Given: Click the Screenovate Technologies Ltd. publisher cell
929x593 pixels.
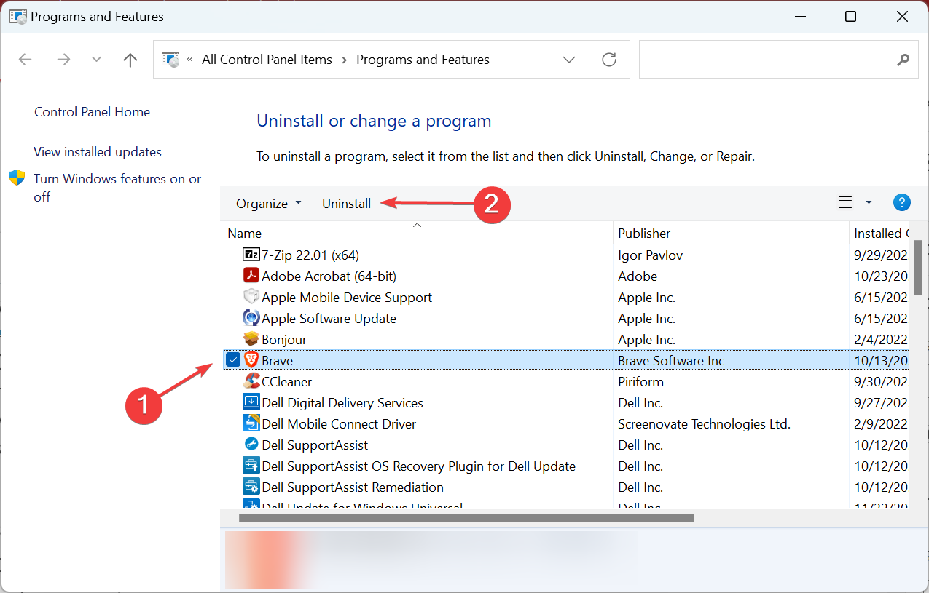Looking at the screenshot, I should (705, 424).
